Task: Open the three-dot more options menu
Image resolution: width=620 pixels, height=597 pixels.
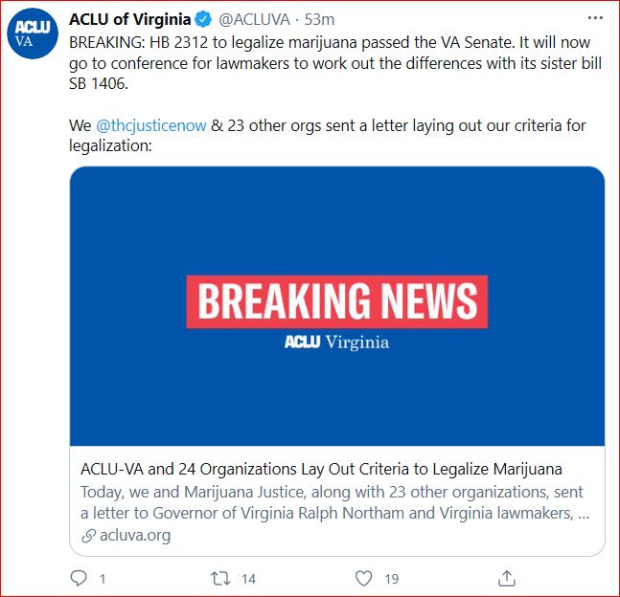Action: (x=595, y=18)
